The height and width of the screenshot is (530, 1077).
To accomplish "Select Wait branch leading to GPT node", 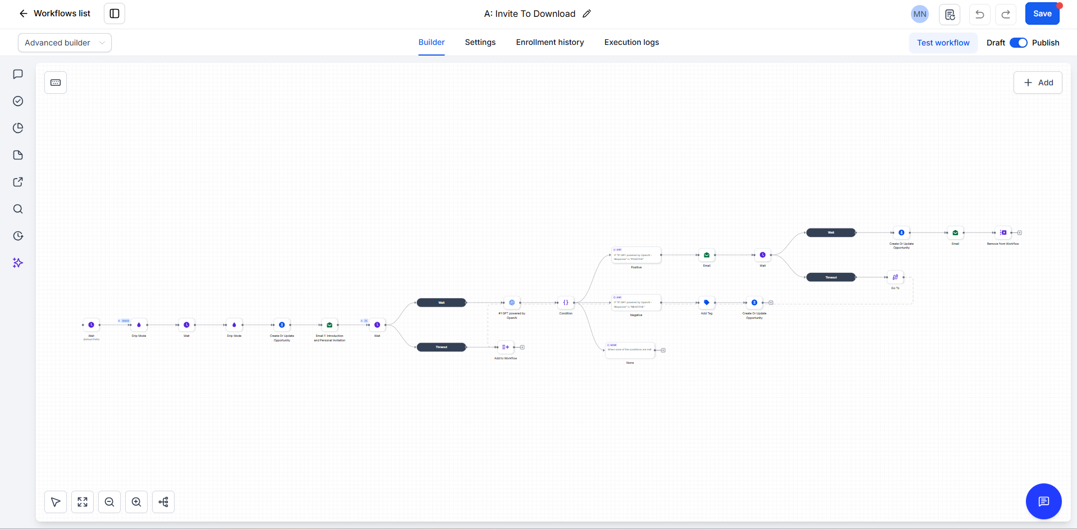I will [x=442, y=303].
